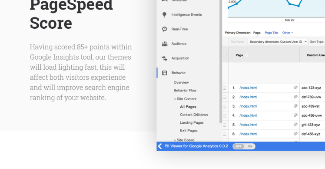Open row 5 /index.html in new window icon
Screen dimensions: 325x169
click(x=295, y=125)
